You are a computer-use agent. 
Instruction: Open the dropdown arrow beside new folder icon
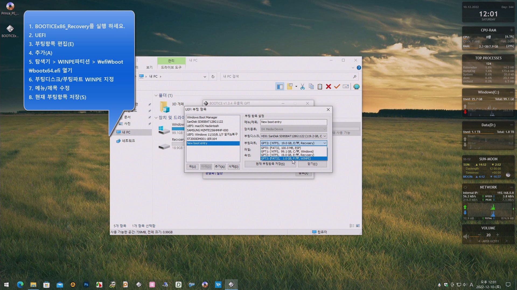(x=296, y=86)
